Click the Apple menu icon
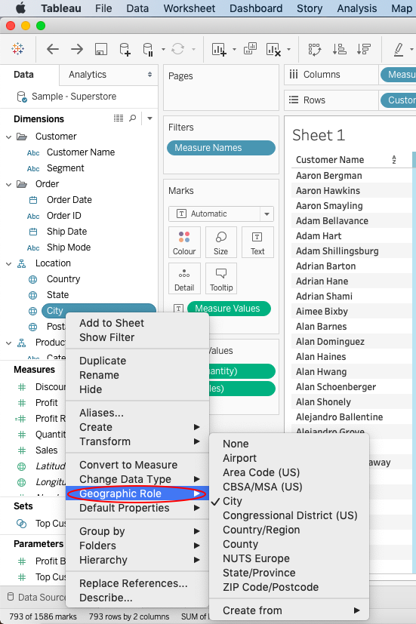This screenshot has width=416, height=624. [20, 8]
